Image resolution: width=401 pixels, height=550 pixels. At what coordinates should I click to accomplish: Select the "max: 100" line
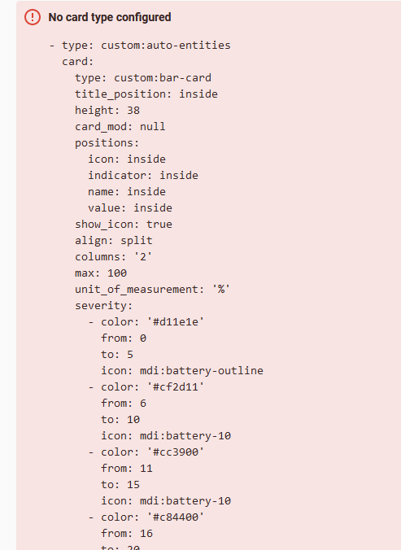pyautogui.click(x=101, y=273)
